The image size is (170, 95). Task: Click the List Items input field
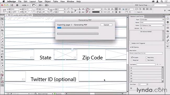146,64
